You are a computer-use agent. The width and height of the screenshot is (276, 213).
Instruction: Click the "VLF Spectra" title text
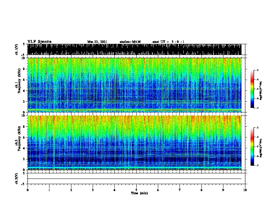[x=39, y=42]
